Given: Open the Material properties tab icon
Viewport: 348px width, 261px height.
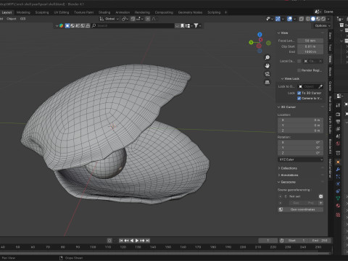Looking at the screenshot, I should pyautogui.click(x=338, y=205).
